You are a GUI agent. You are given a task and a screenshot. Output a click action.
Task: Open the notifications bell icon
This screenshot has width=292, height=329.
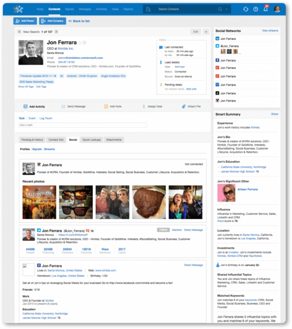[x=266, y=9]
